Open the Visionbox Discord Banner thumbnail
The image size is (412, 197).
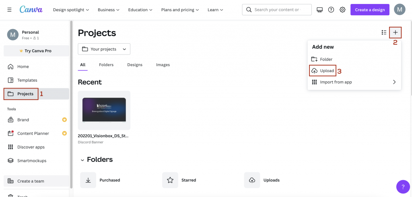coord(104,111)
